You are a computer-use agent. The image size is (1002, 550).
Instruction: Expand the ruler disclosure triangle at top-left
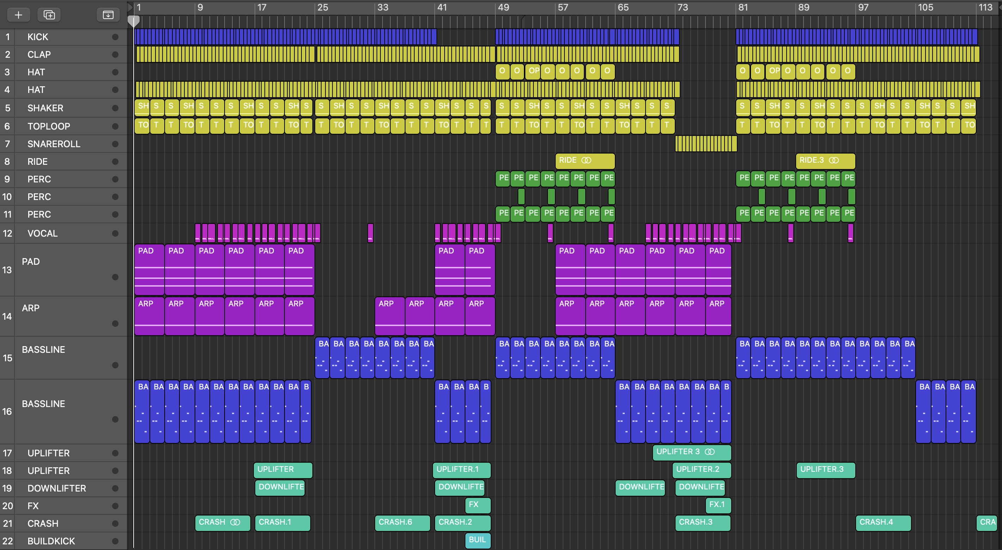130,7
